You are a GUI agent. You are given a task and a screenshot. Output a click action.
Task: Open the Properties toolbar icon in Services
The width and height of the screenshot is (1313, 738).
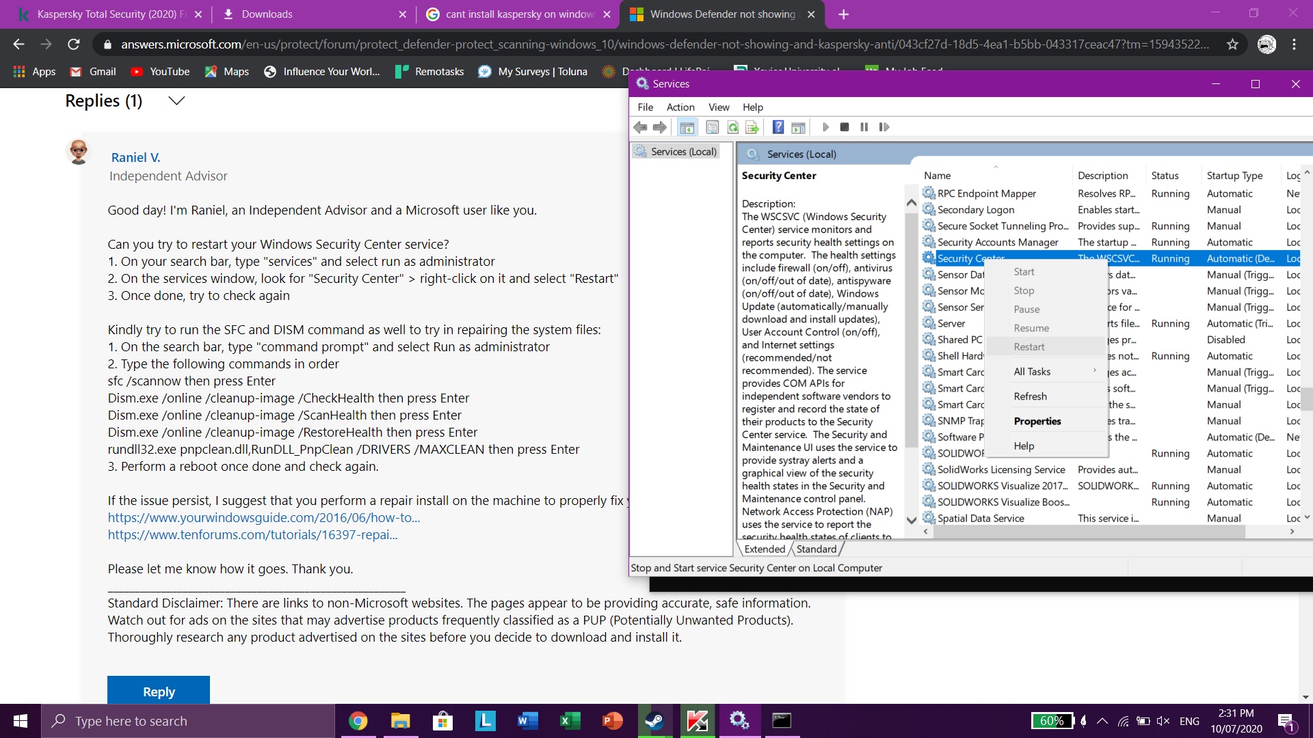(712, 127)
